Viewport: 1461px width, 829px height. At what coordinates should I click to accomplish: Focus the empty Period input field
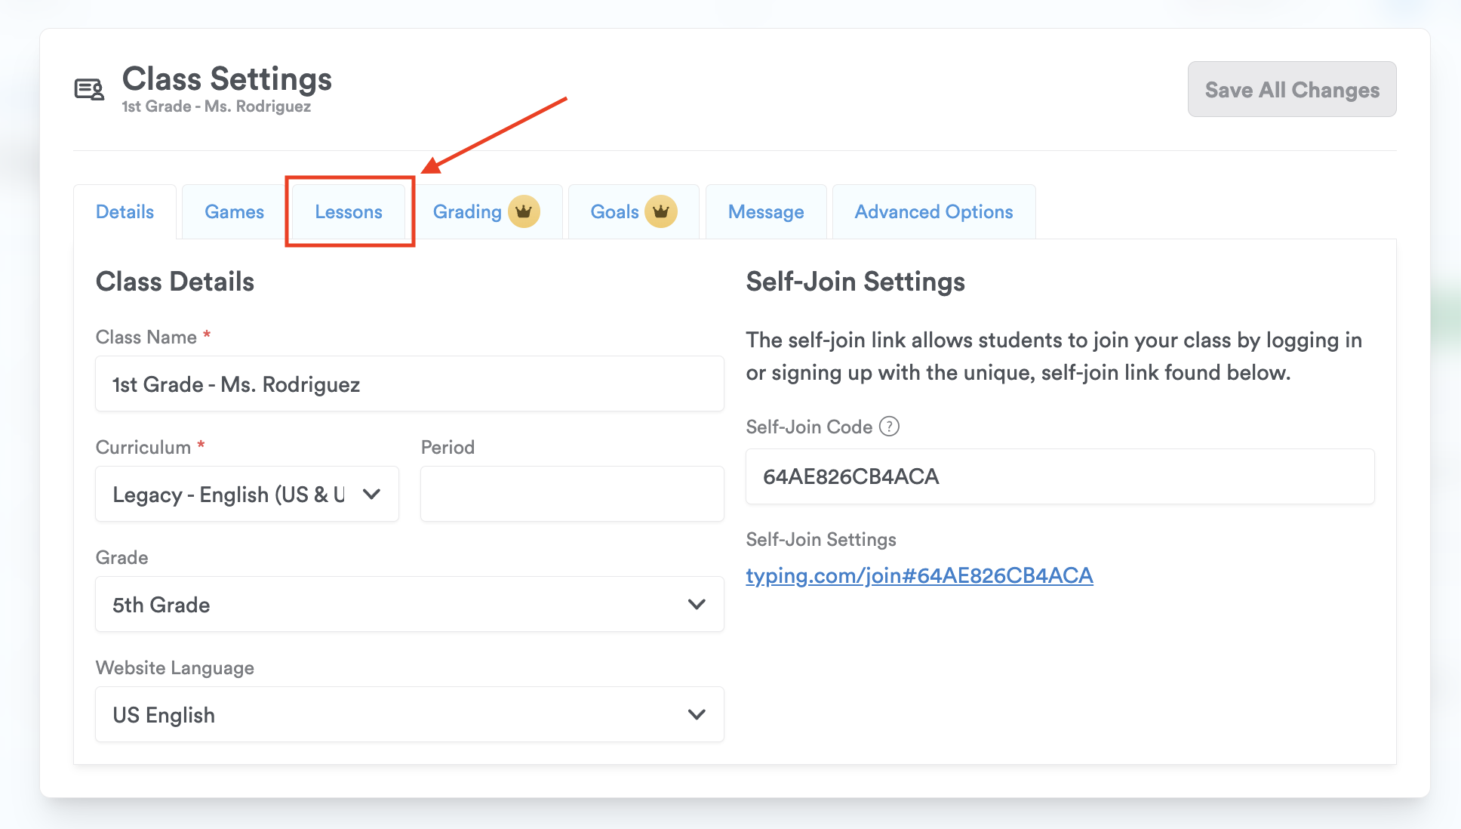571,494
